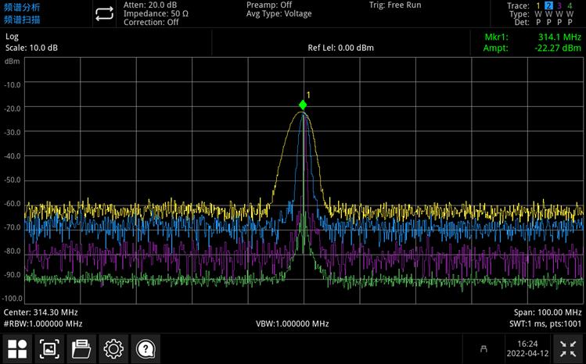Viewport: 586px width, 364px height.
Task: Click the green diamond marker 1 on peak
Action: 303,105
